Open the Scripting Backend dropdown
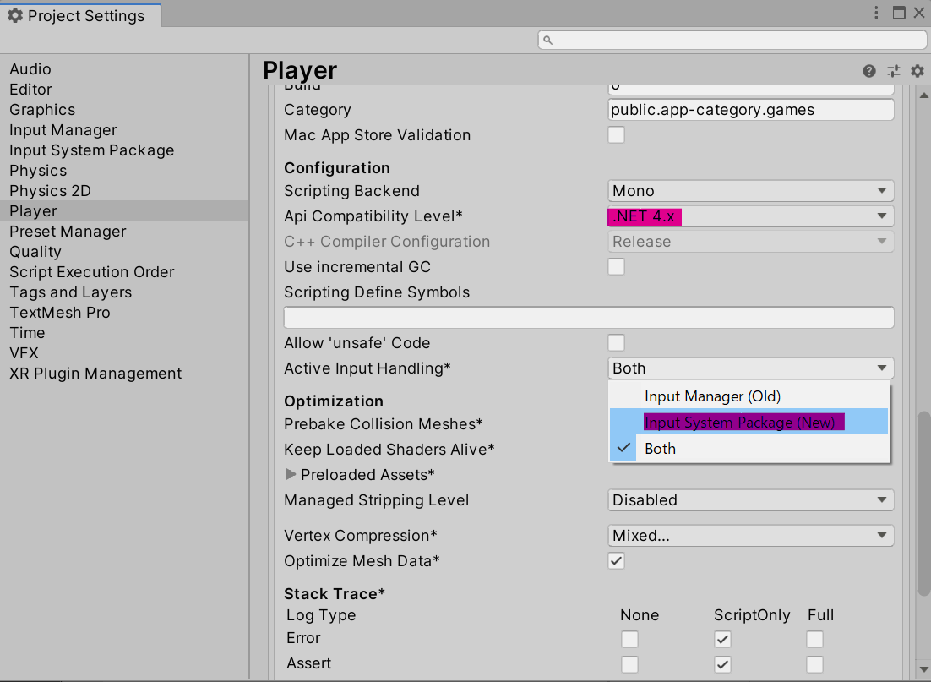 click(749, 190)
